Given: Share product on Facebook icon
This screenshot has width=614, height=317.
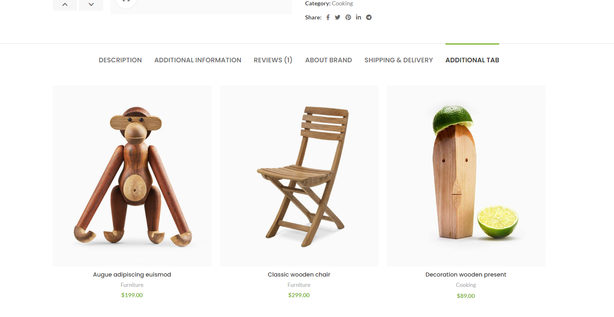Looking at the screenshot, I should (x=328, y=17).
